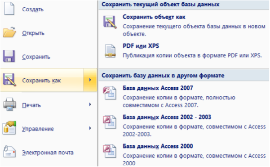This screenshot has height=167, width=270.
Task: Open the Печать menu entry
Action: [x=31, y=105]
